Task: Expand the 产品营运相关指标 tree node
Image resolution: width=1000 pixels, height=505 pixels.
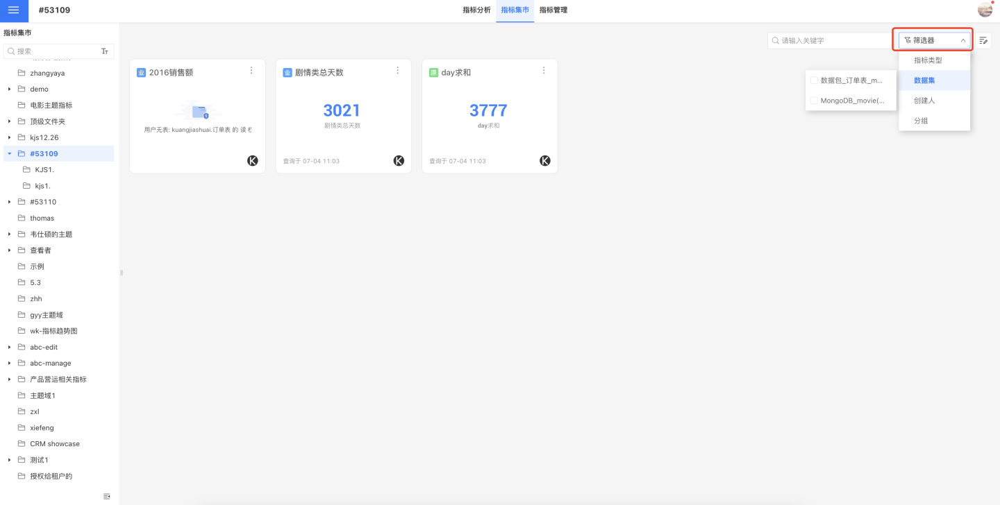Action: pos(10,379)
